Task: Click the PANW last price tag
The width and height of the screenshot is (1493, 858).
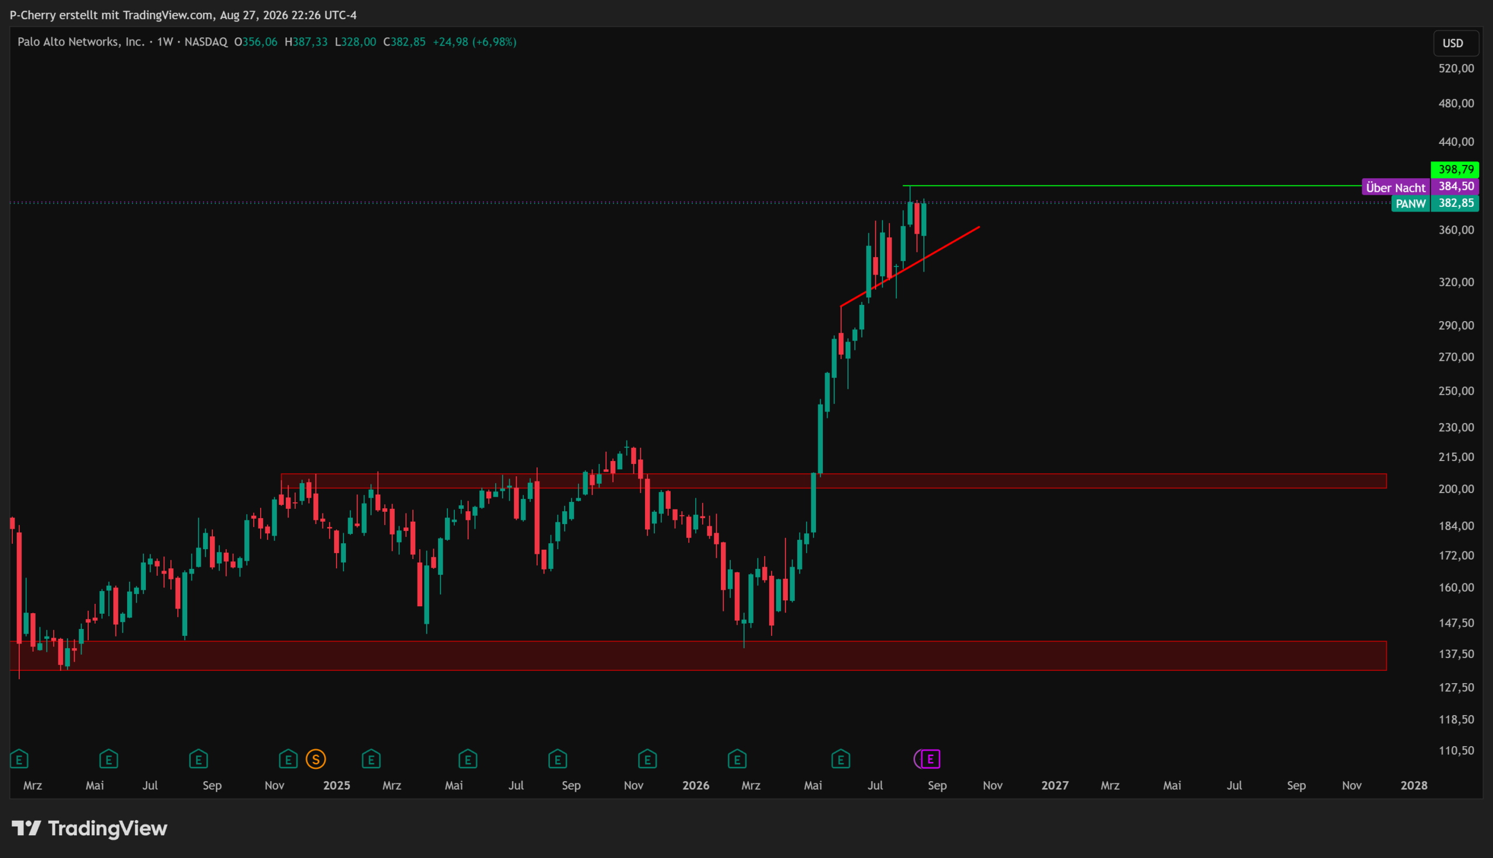Action: pyautogui.click(x=1411, y=204)
